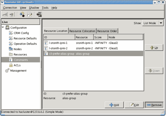Image resolution: width=166 pixels, height=116 pixels.
Task: Click the stonith-ipmi-1 resource cell
Action: click(x=84, y=43)
